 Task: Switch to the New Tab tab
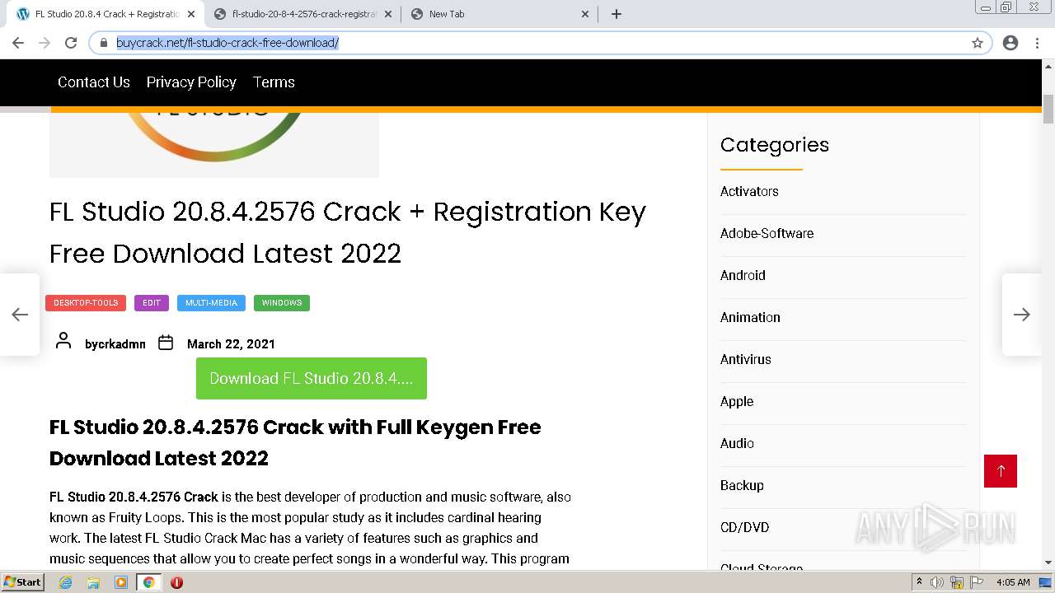499,14
